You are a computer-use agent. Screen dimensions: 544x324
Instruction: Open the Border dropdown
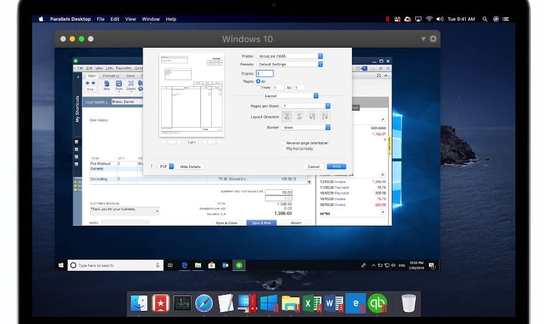306,127
